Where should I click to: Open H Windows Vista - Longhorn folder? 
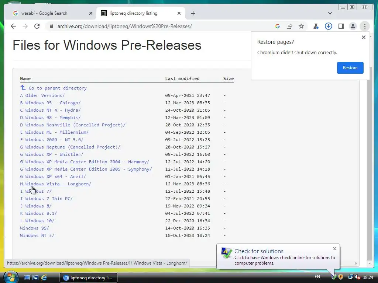click(x=56, y=184)
